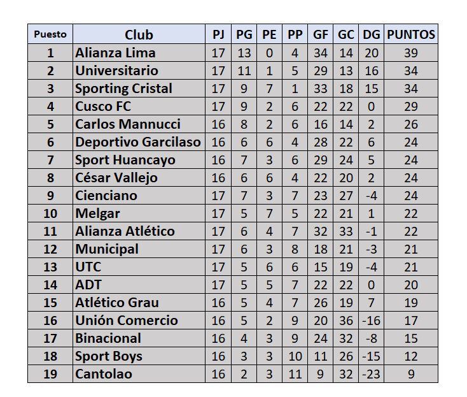Select the Alianza Atlético cell
467x397 pixels.
click(x=125, y=231)
